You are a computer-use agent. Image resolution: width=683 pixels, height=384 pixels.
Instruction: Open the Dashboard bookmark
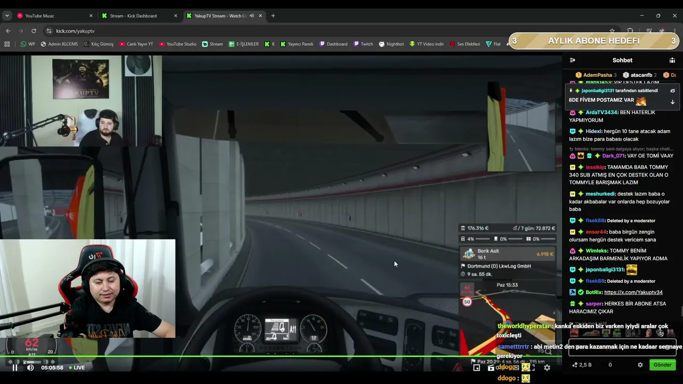click(x=333, y=44)
